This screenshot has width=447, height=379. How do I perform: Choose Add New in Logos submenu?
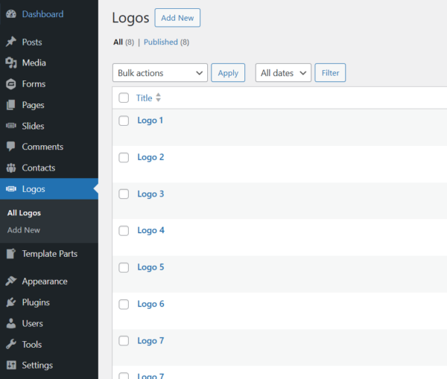point(24,230)
